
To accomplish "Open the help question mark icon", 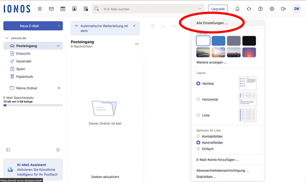I will [260, 8].
